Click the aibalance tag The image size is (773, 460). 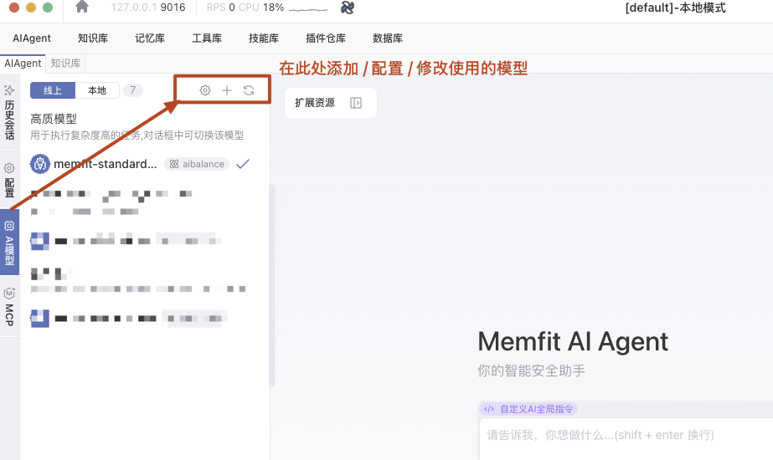(x=197, y=164)
